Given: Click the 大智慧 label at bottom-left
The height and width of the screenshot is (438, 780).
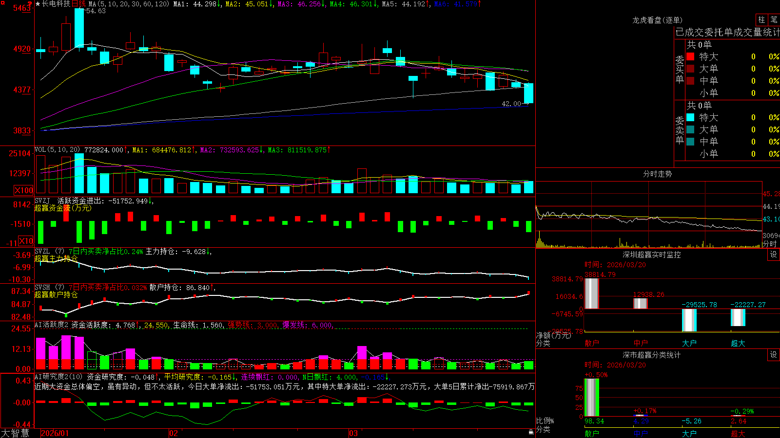Looking at the screenshot, I should click(15, 433).
